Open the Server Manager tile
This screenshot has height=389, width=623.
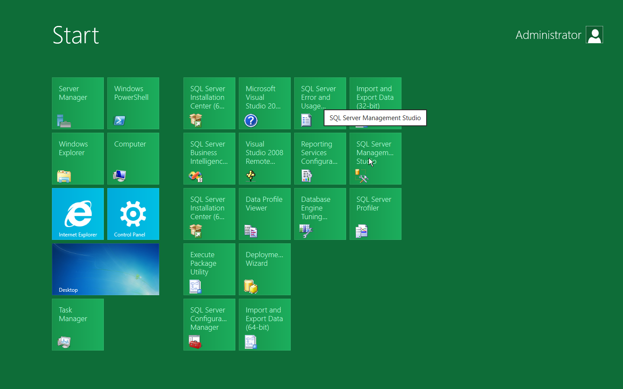(x=78, y=103)
